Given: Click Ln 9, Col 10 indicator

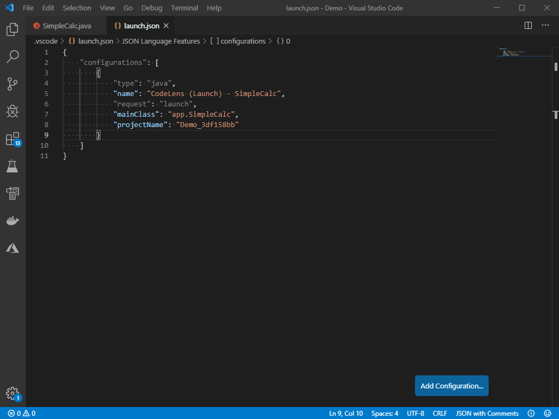Looking at the screenshot, I should 346,414.
